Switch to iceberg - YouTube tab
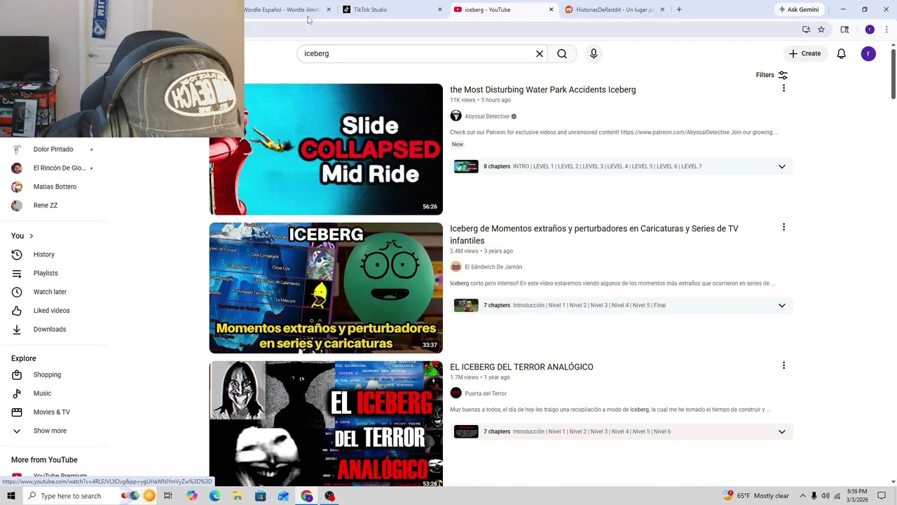The width and height of the screenshot is (897, 505). pos(502,10)
